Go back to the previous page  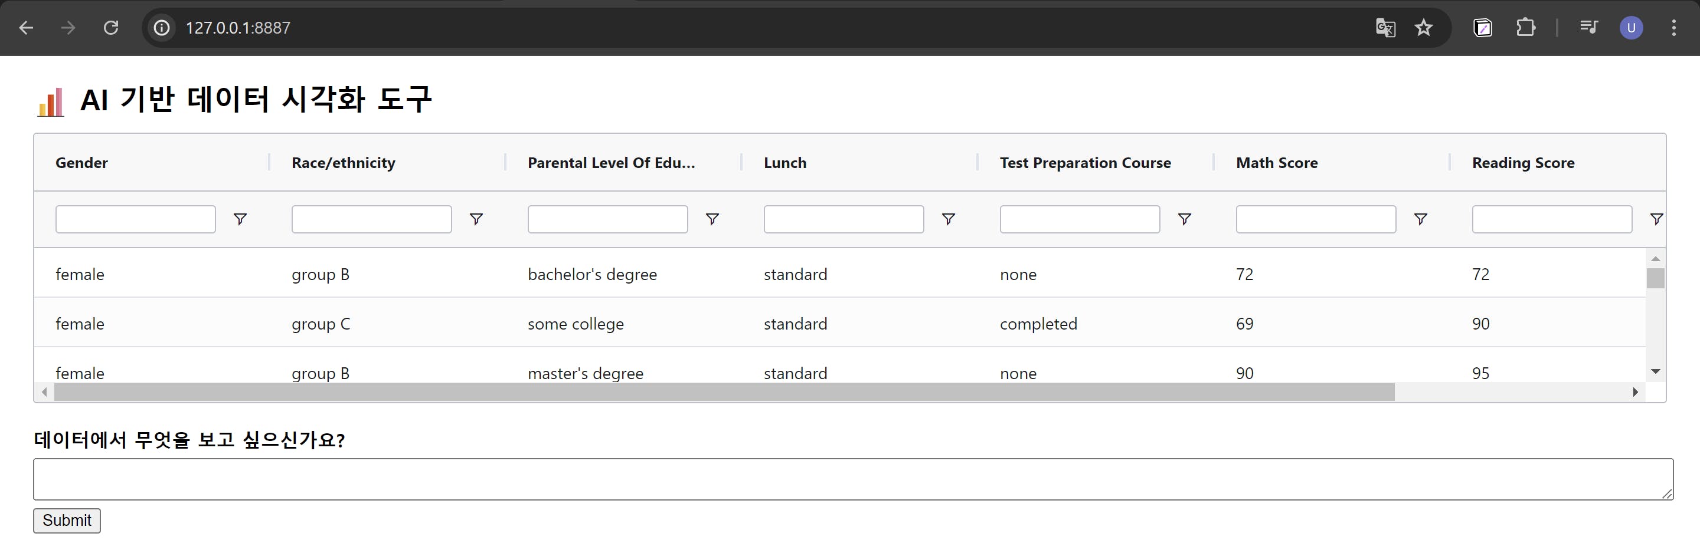coord(26,28)
